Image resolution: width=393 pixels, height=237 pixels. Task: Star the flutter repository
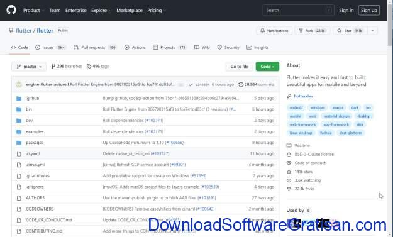350,31
